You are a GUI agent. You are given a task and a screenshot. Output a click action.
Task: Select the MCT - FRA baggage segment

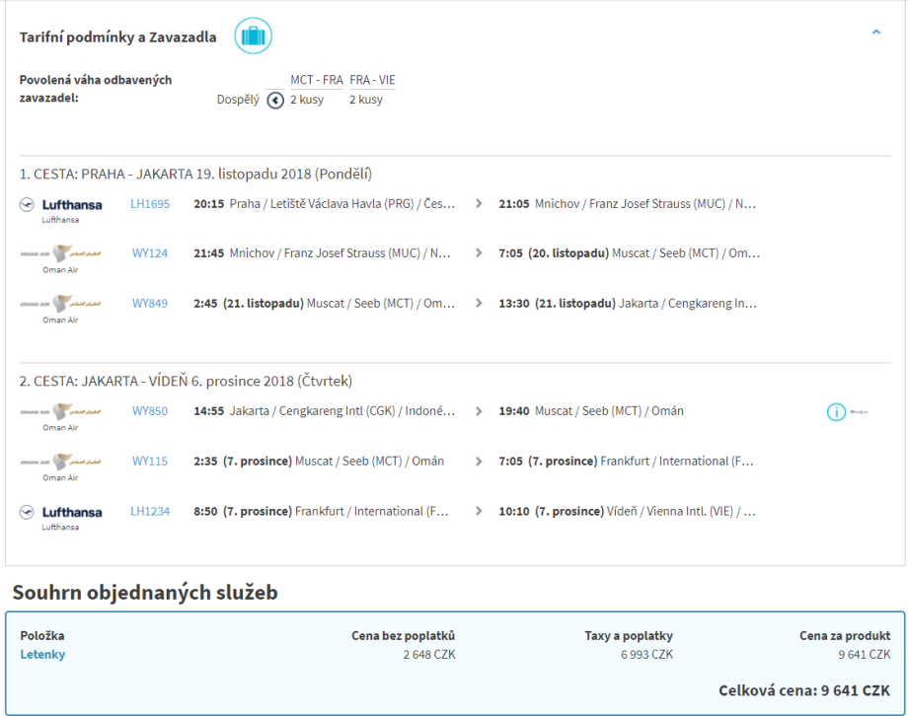316,80
